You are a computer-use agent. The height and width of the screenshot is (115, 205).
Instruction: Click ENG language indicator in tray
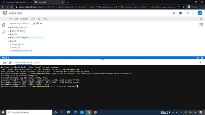195,112
